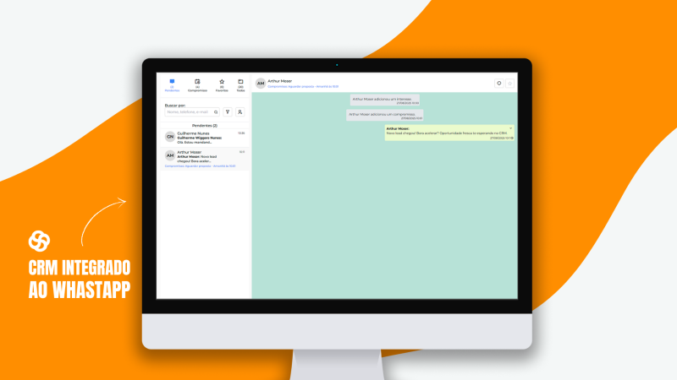The height and width of the screenshot is (380, 677).
Task: Collapse the Pendentes (2) section header
Action: coord(203,125)
